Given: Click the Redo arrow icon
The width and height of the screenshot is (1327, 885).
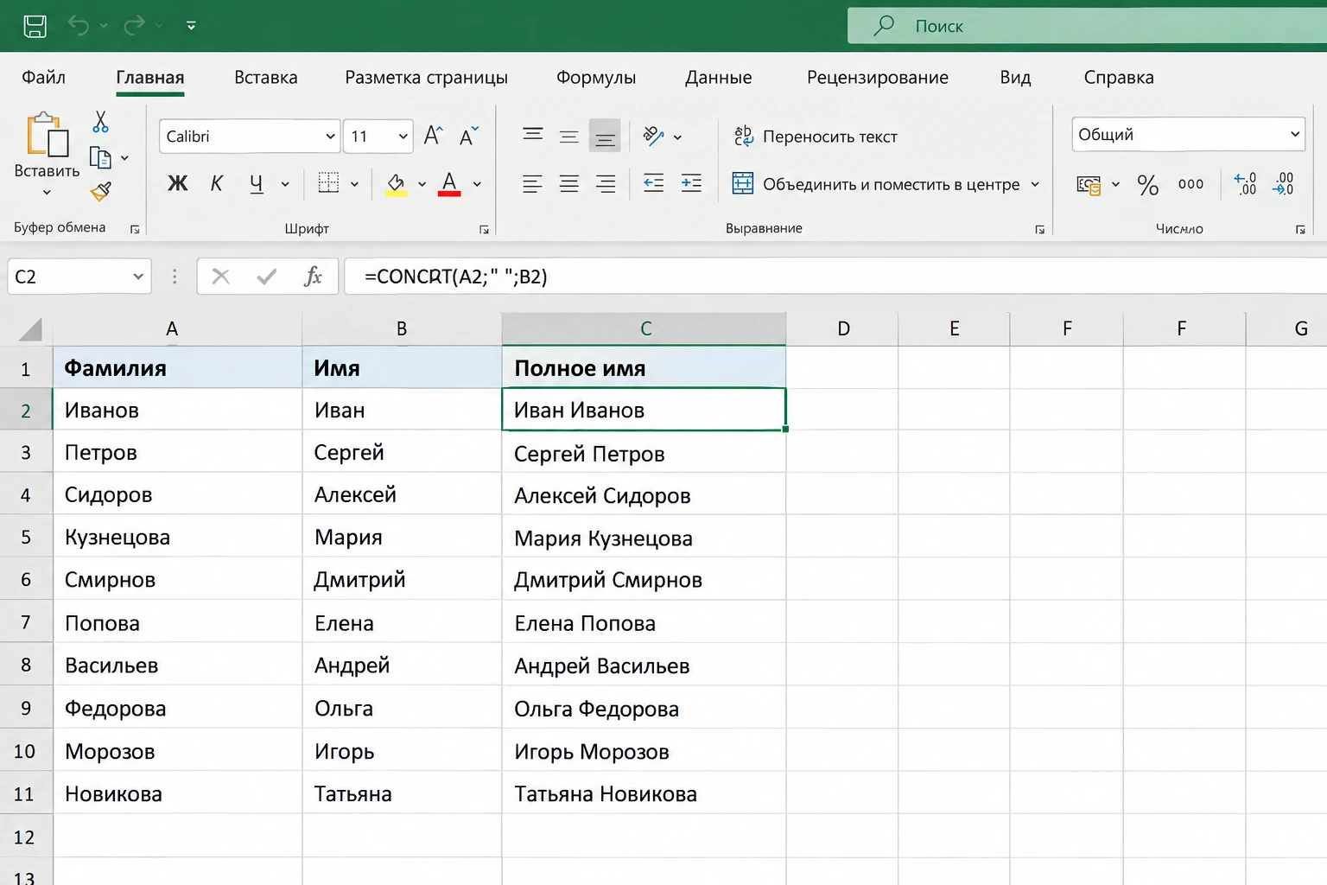Looking at the screenshot, I should (134, 26).
